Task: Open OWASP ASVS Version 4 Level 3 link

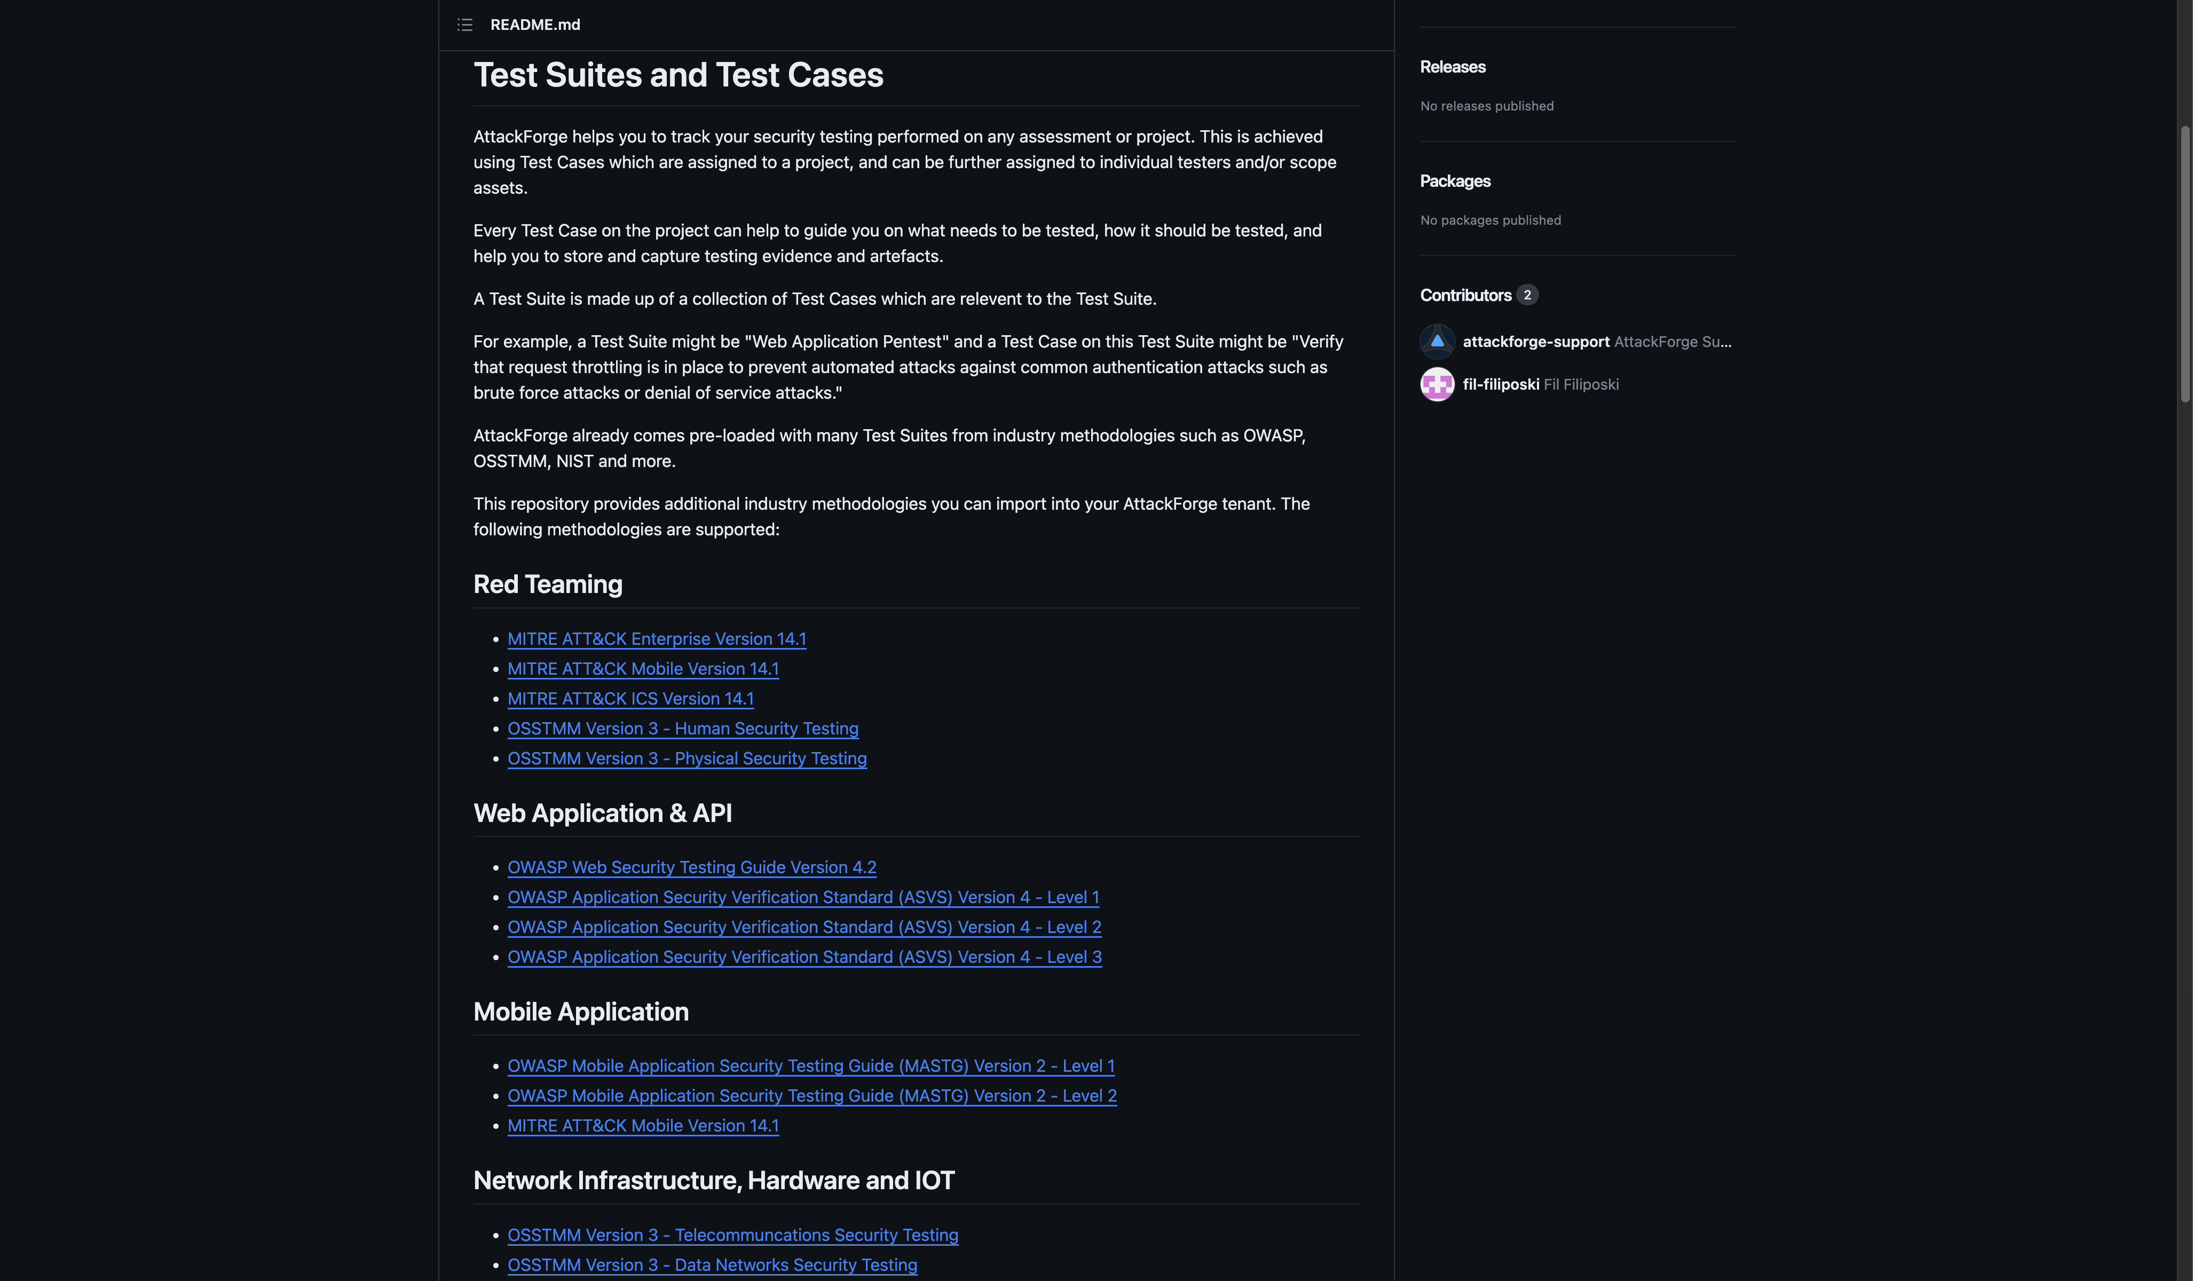Action: point(805,956)
